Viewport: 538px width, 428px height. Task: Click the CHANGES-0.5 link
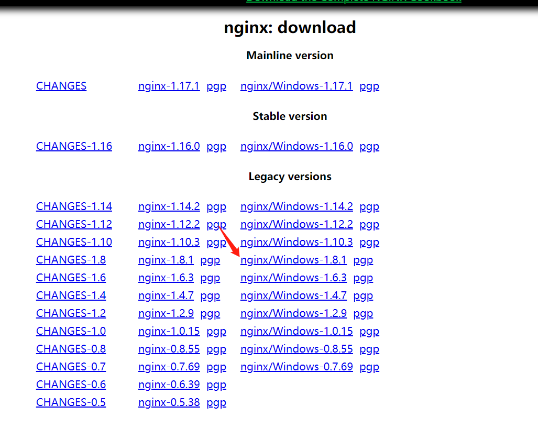pyautogui.click(x=71, y=403)
